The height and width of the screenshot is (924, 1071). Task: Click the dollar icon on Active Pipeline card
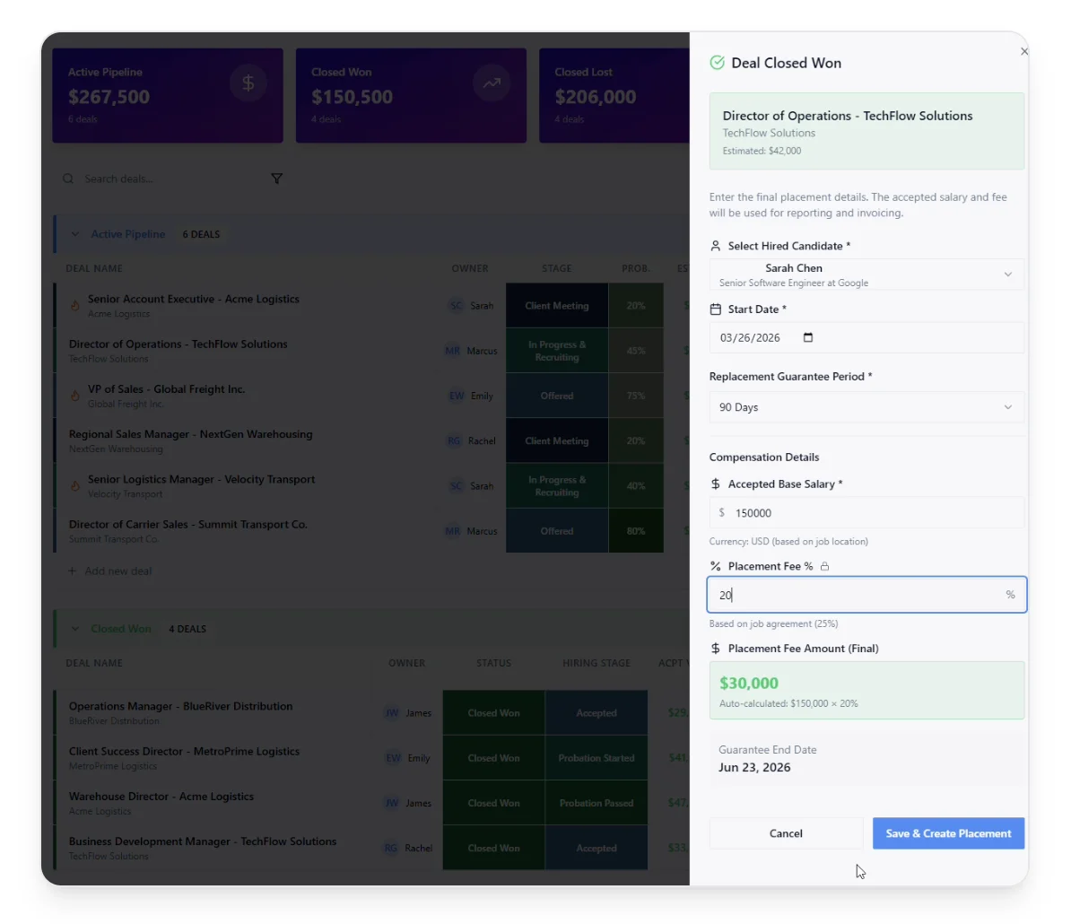(x=248, y=83)
